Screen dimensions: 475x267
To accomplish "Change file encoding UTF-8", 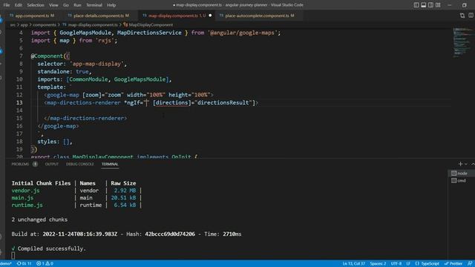I will tap(396, 264).
